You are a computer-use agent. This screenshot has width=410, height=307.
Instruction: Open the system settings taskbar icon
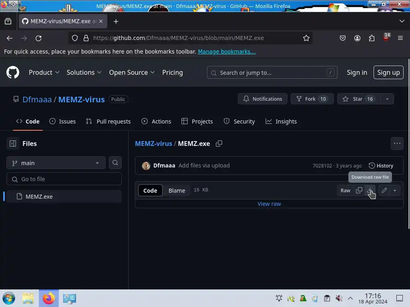tap(70, 298)
